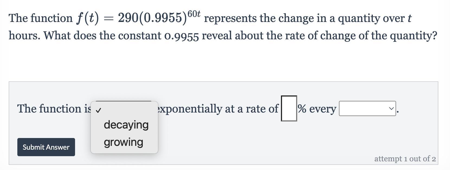Click the italic t at the end of the first line
The height and width of the screenshot is (170, 450).
[x=409, y=18]
